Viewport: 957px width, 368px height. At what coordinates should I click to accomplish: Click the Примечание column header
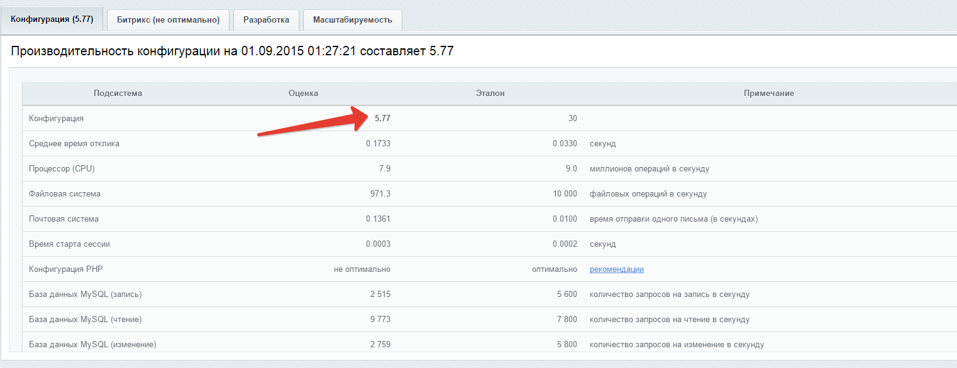(x=768, y=93)
